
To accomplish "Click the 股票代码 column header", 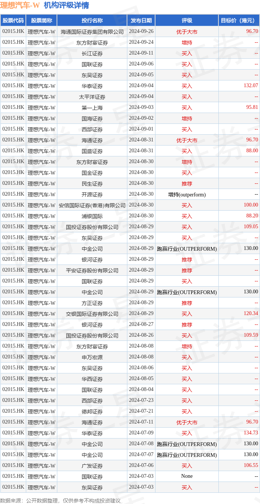I will [13, 21].
